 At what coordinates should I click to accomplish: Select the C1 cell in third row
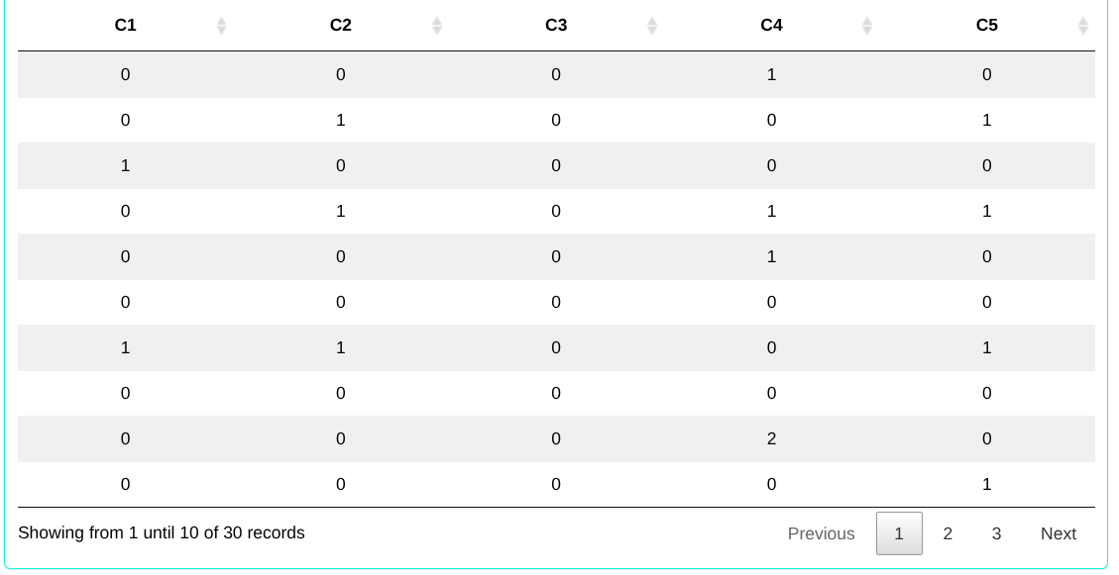pyautogui.click(x=125, y=165)
